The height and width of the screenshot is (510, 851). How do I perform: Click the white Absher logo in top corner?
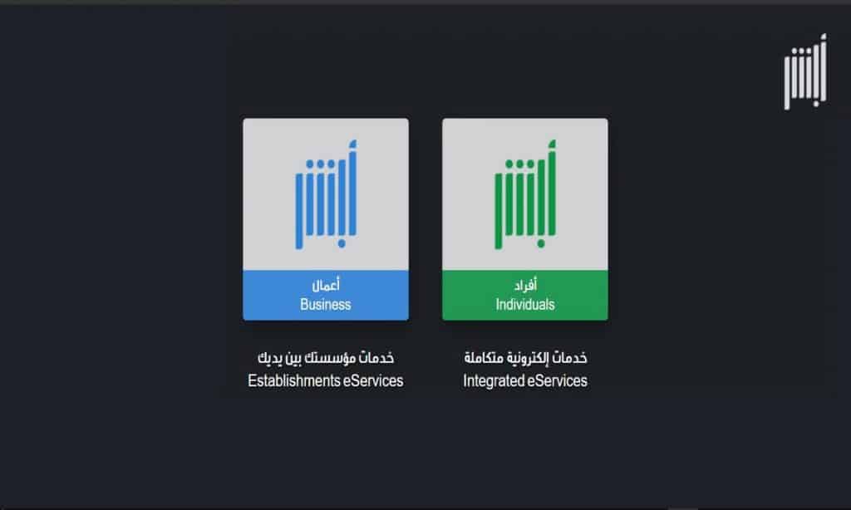[805, 71]
